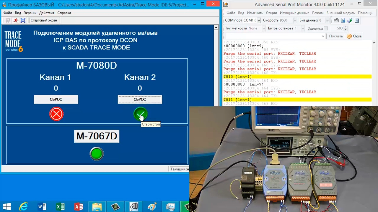
Task: Click the Close port button
Action: (354, 36)
